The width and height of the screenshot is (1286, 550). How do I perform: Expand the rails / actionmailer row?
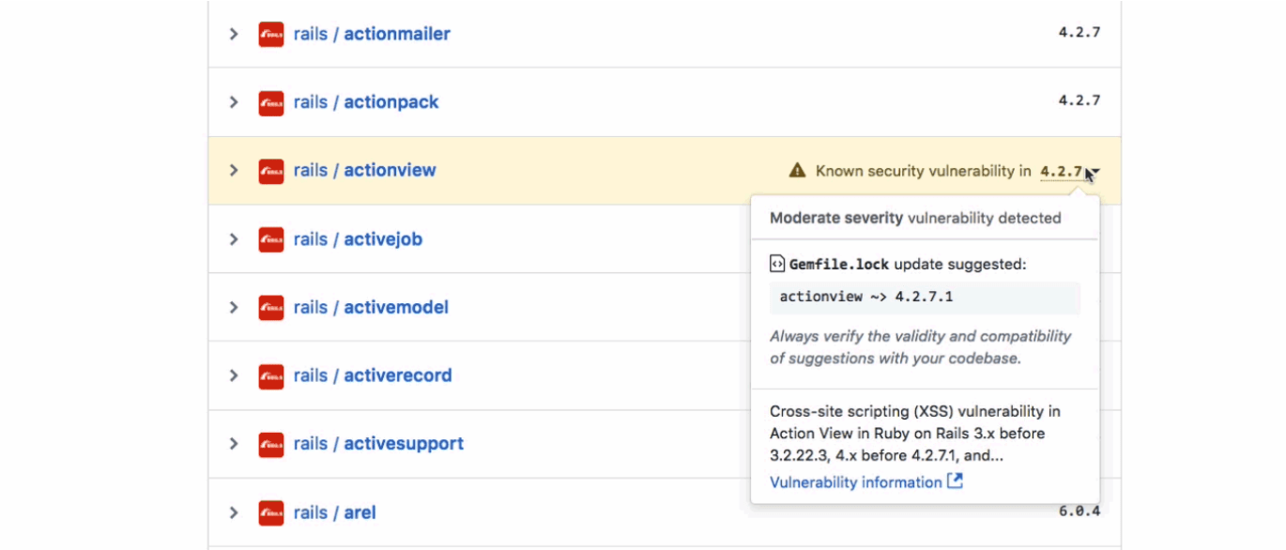point(234,34)
